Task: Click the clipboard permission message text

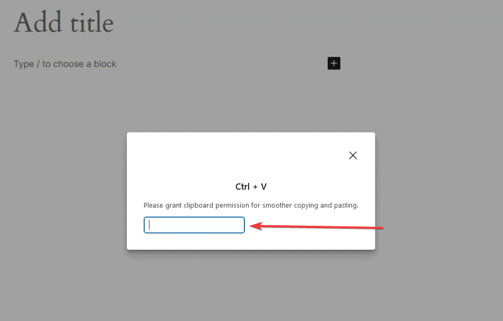Action: [x=251, y=205]
